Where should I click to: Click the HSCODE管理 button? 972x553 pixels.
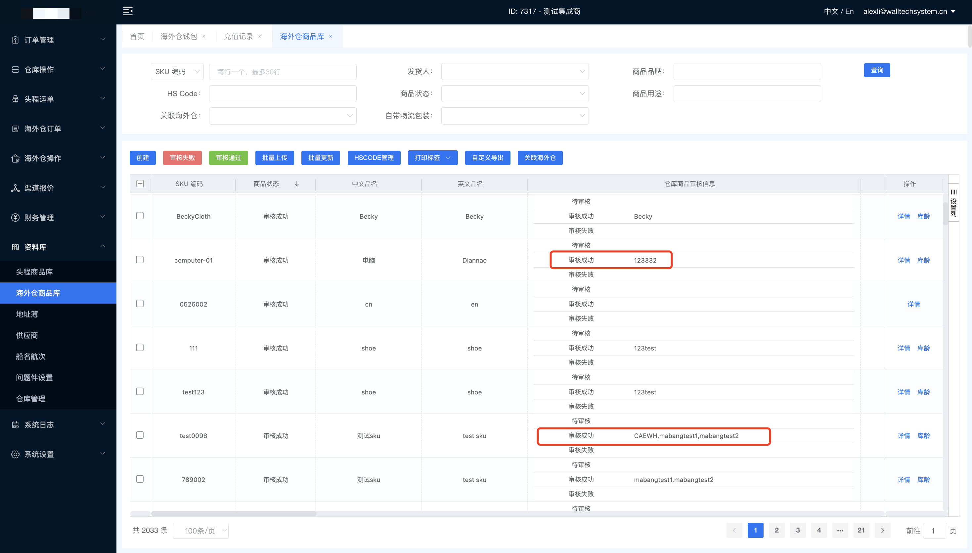(374, 158)
